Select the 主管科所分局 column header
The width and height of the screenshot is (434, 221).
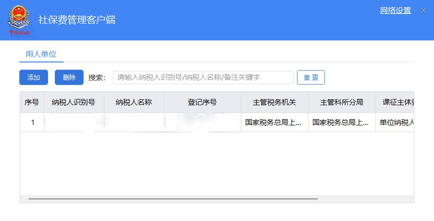(x=342, y=102)
